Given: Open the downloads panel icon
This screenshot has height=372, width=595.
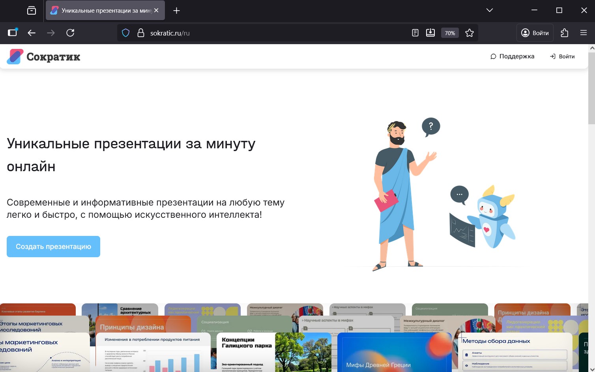Looking at the screenshot, I should [x=430, y=33].
